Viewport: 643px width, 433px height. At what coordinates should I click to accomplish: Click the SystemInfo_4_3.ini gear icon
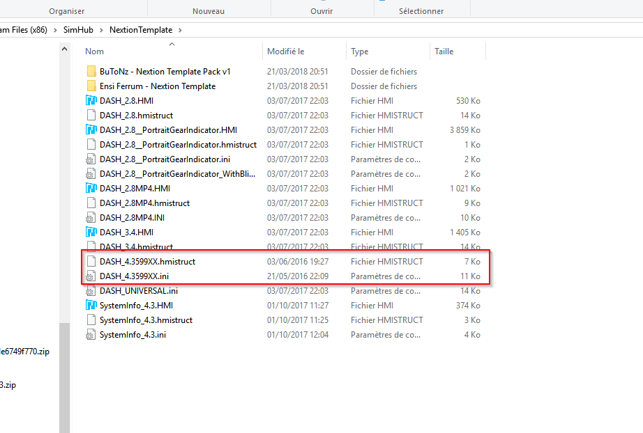point(91,334)
